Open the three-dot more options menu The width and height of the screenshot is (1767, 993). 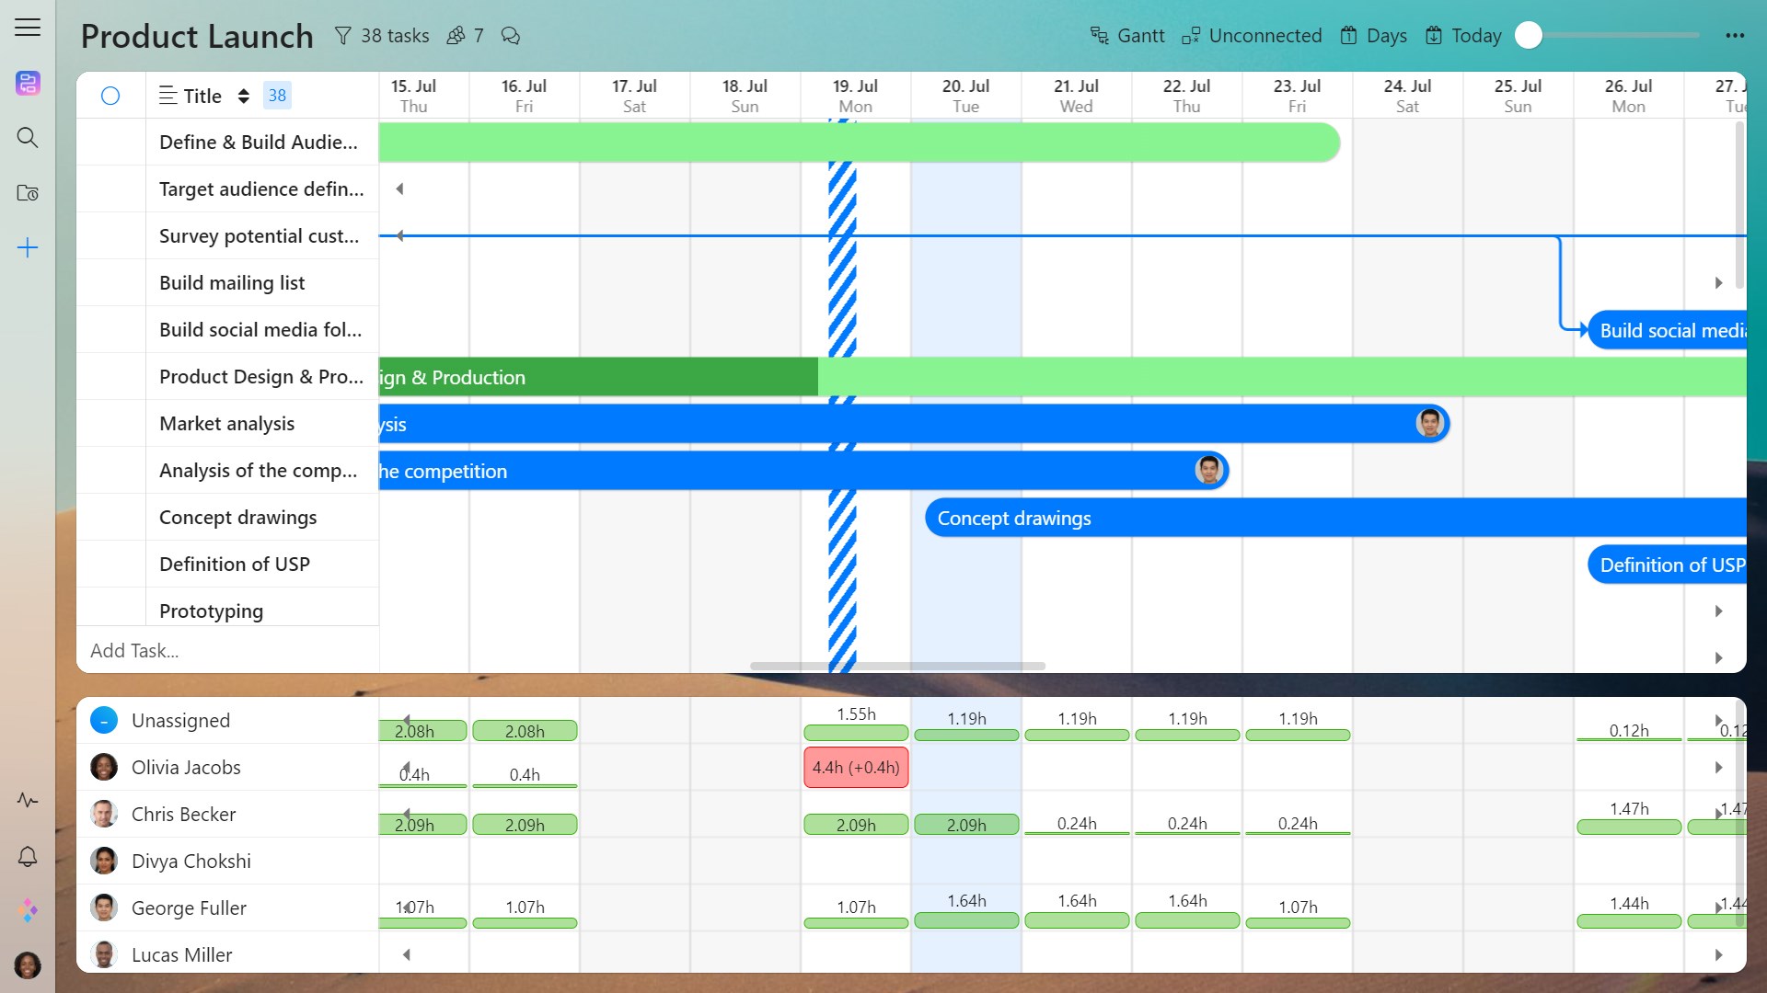pos(1735,36)
